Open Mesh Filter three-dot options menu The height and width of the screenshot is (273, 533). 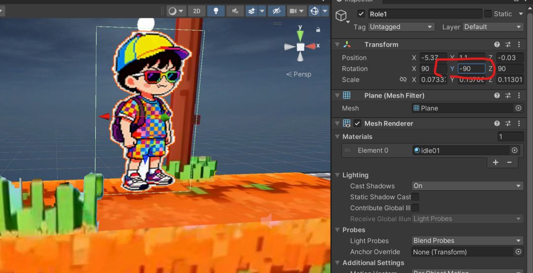(x=519, y=95)
